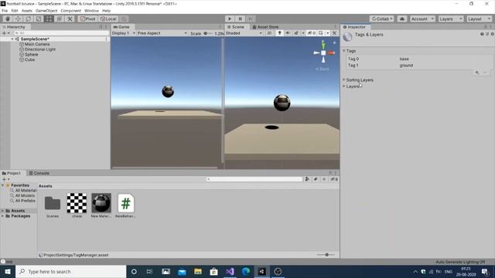The image size is (495, 278).
Task: Click the Hierarchy create plus button
Action: point(5,32)
